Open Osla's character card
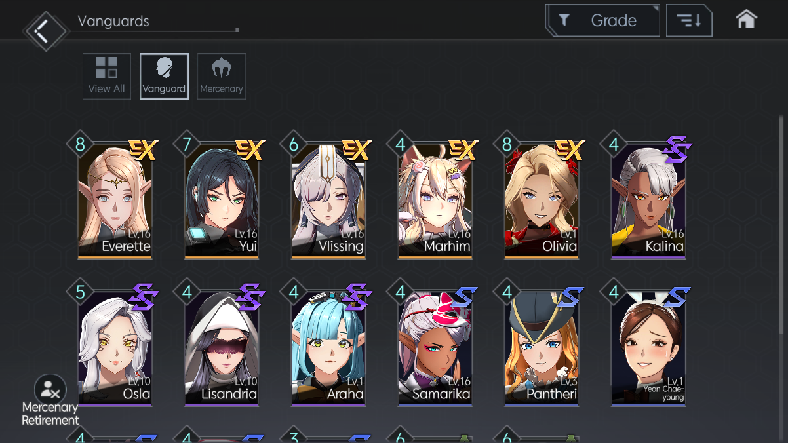788x443 pixels. click(115, 348)
